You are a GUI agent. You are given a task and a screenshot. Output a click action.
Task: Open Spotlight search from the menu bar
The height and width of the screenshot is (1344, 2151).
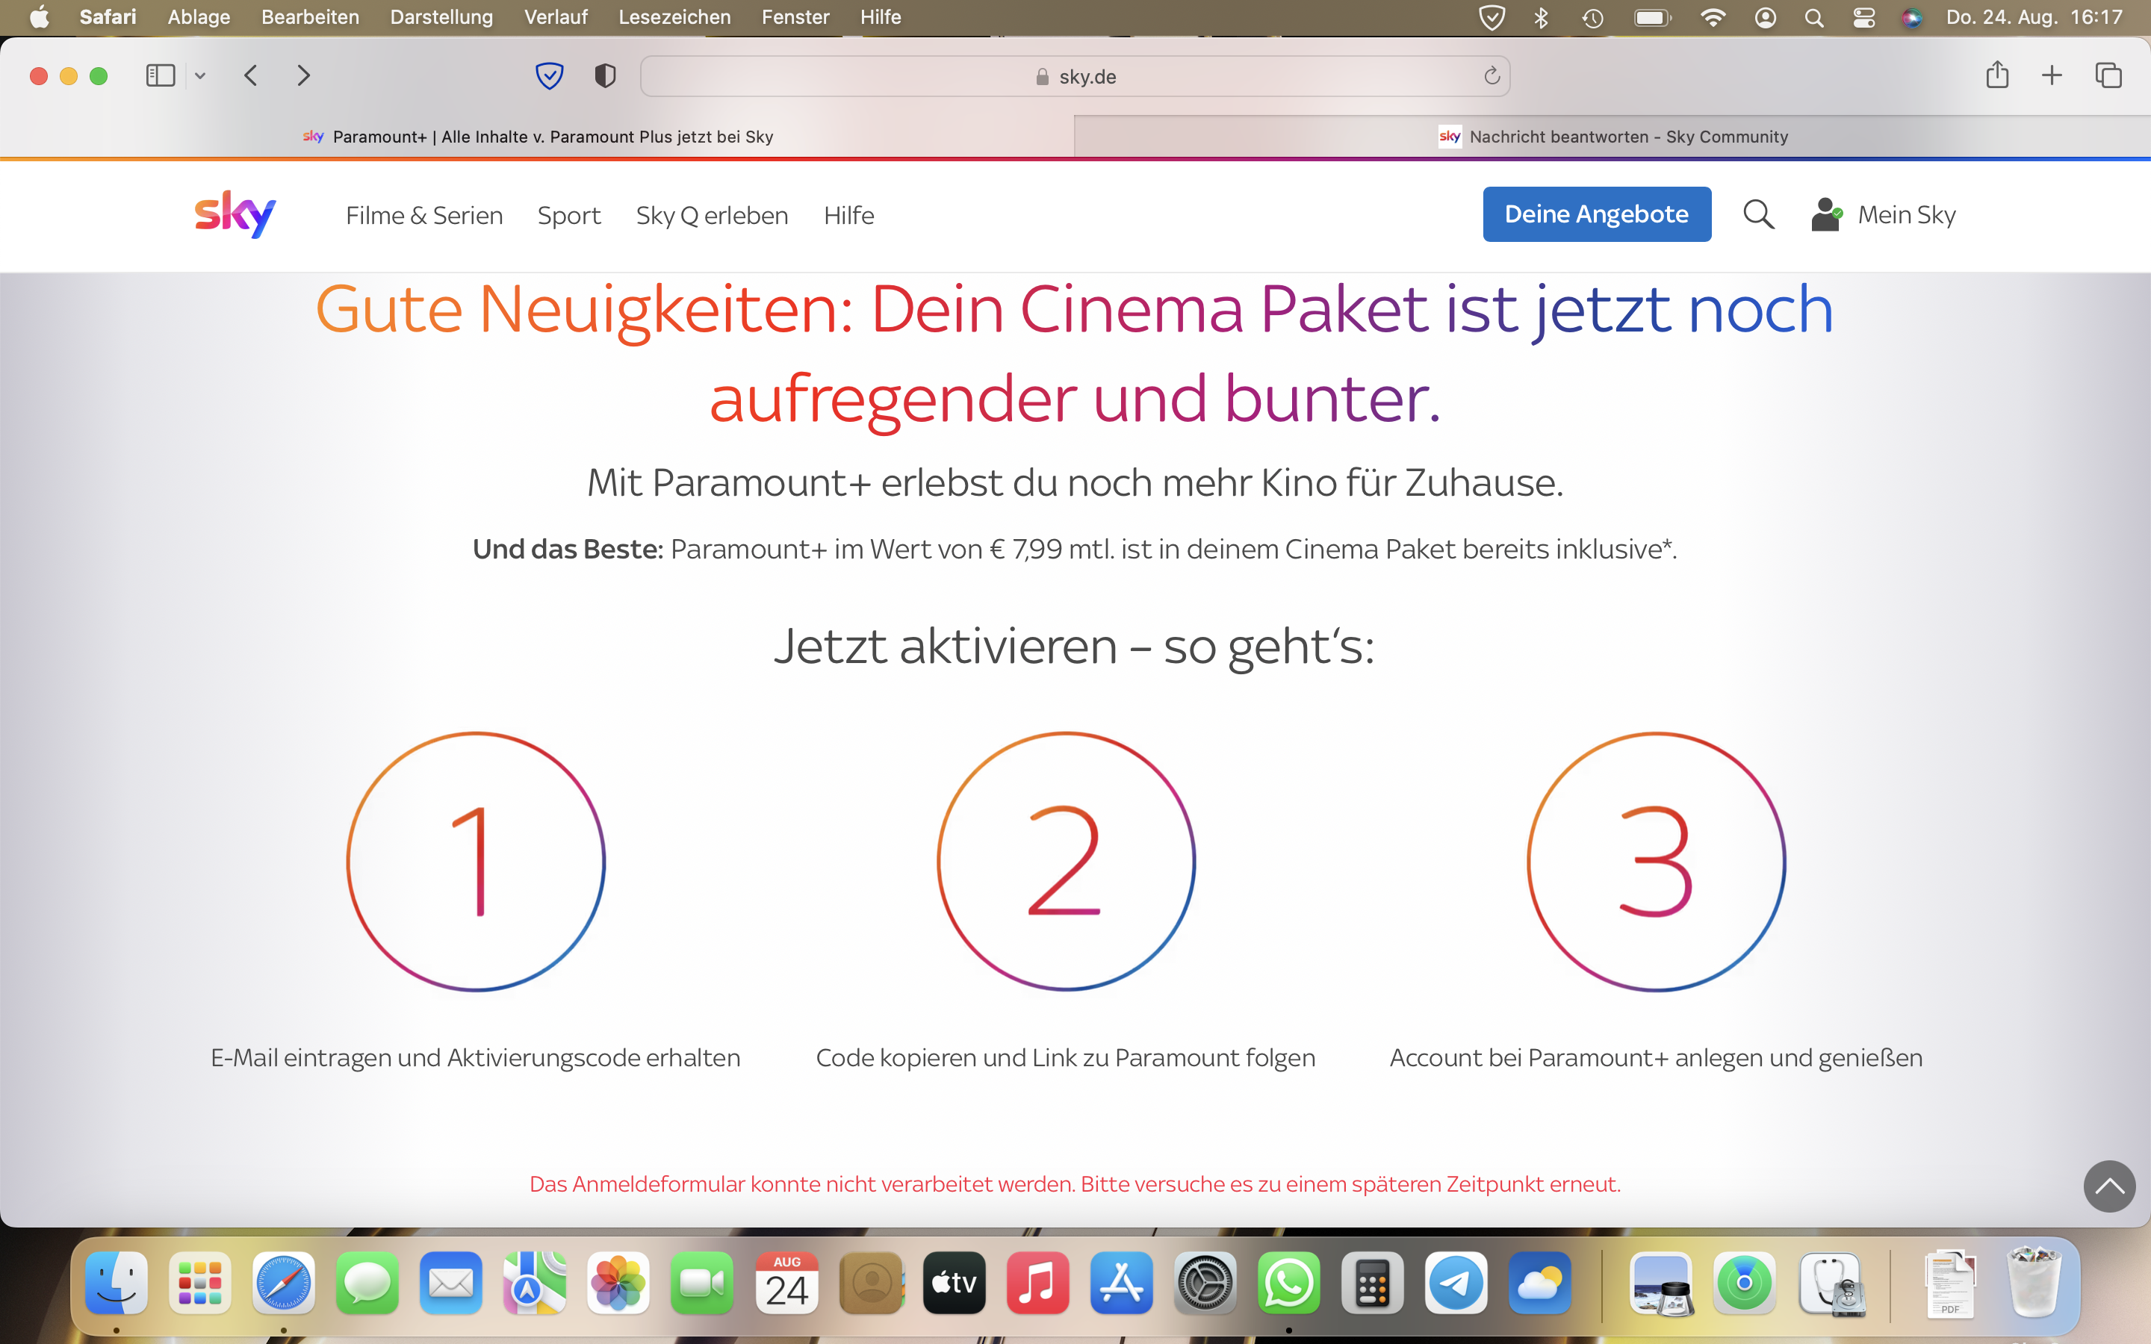click(x=1814, y=17)
